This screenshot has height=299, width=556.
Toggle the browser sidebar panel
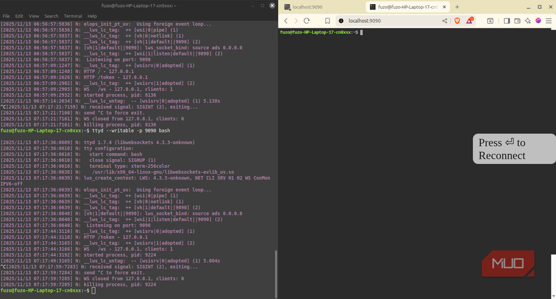(x=507, y=21)
